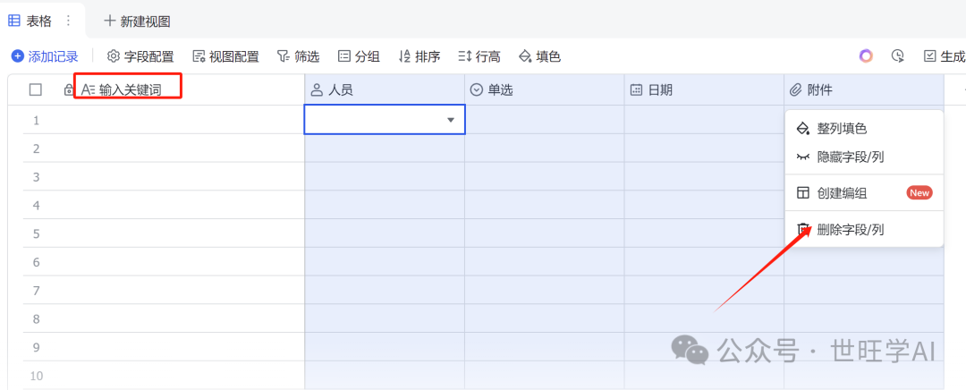966x390 pixels.
Task: Adjust row height via 行高
Action: (479, 56)
